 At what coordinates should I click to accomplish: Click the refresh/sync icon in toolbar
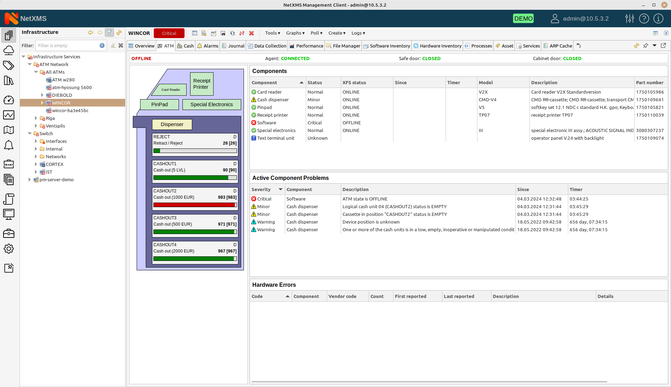click(x=232, y=33)
